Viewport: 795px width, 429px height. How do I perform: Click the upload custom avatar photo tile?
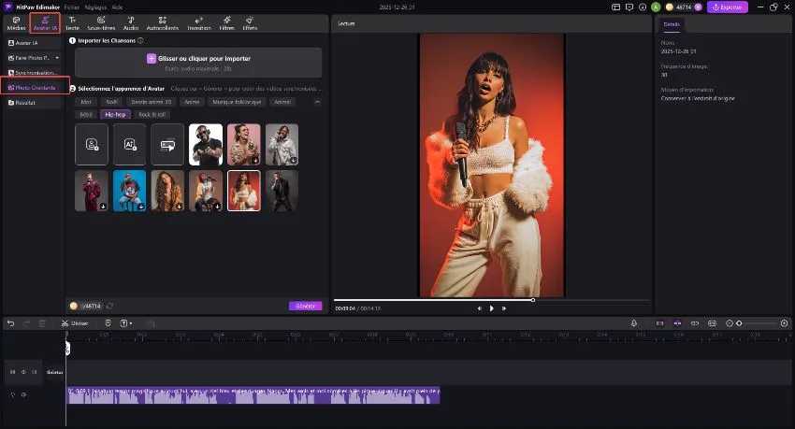(92, 144)
